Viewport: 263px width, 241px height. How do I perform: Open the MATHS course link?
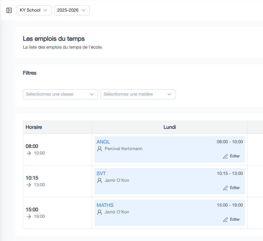point(105,205)
